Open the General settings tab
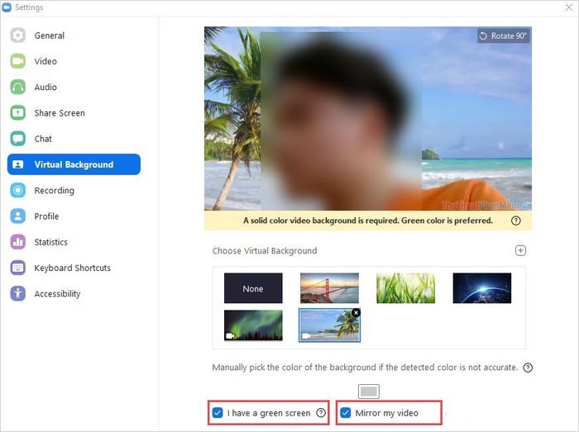Screen dimensions: 579x432 (x=50, y=36)
